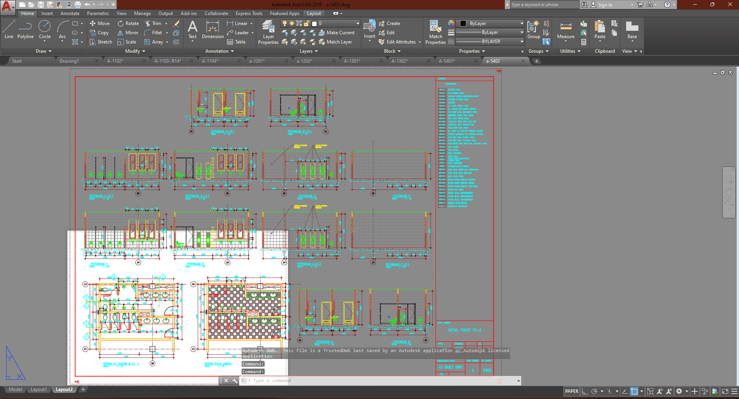The image size is (739, 399).
Task: Open the Annotate ribbon tab
Action: pos(70,13)
